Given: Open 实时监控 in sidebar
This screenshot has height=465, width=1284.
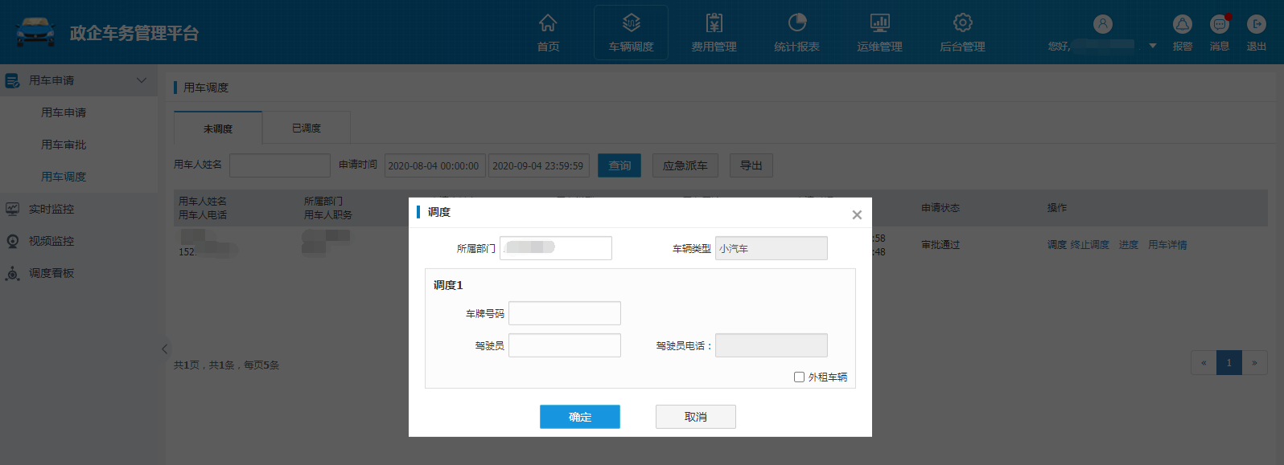Looking at the screenshot, I should (51, 209).
